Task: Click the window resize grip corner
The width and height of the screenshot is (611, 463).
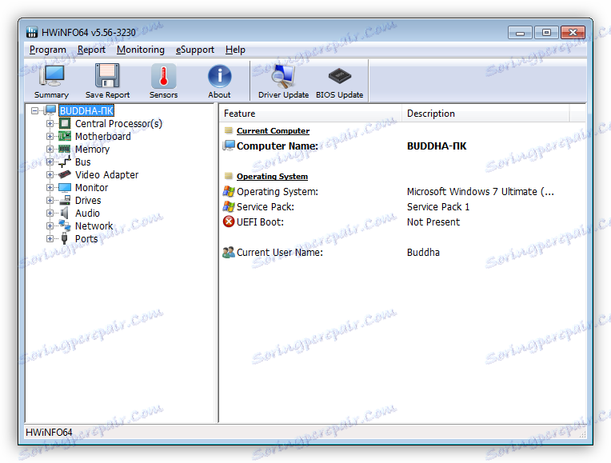Action: (x=582, y=434)
